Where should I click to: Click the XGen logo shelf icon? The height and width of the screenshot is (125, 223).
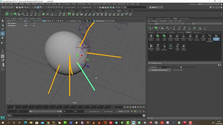tap(7, 14)
